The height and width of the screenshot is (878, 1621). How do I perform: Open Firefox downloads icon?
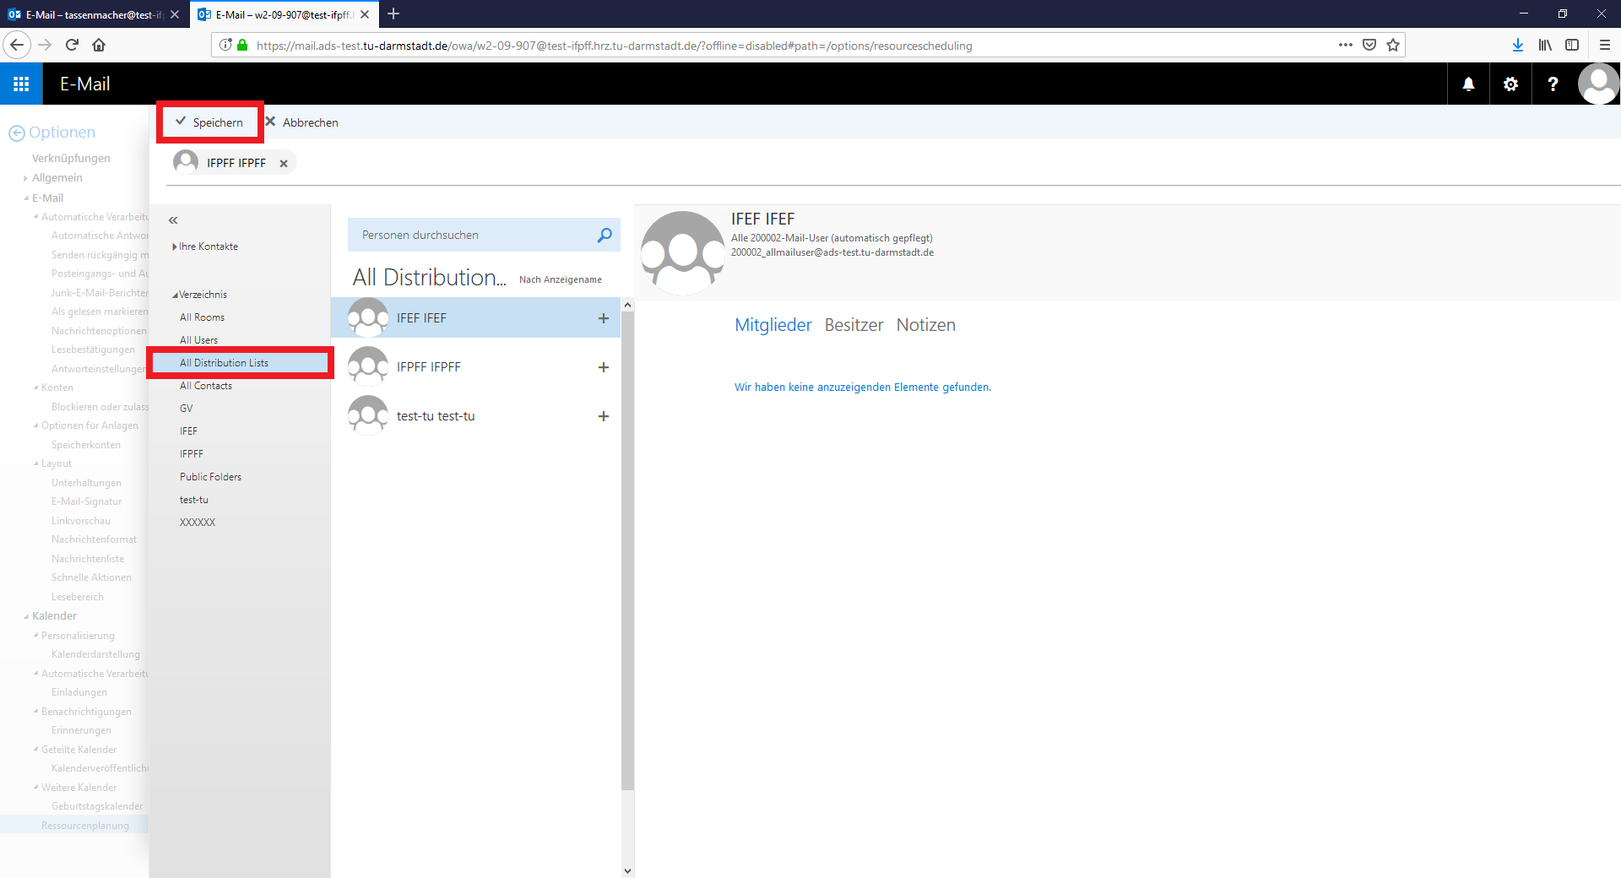coord(1518,45)
